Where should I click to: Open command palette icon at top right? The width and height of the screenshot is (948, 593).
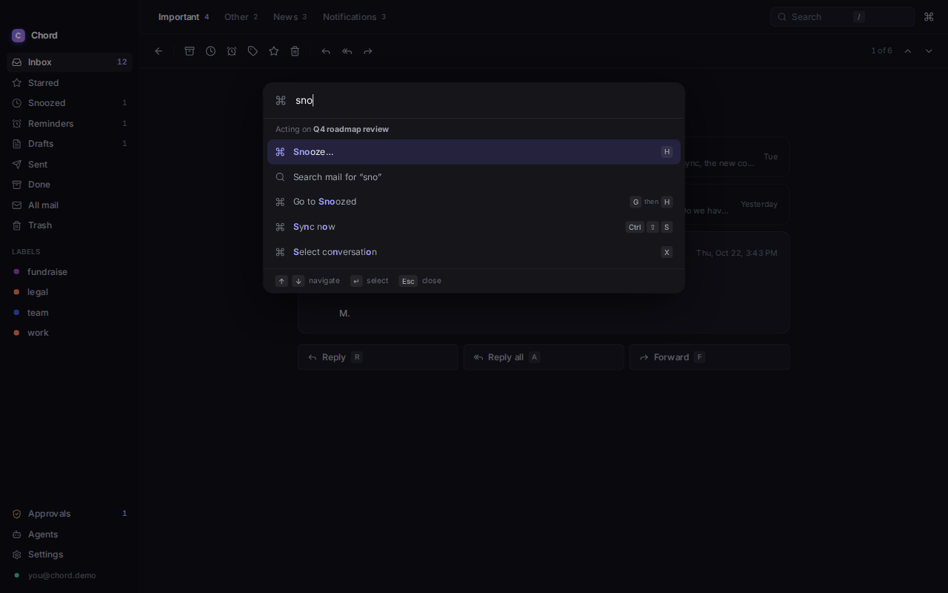pyautogui.click(x=929, y=17)
